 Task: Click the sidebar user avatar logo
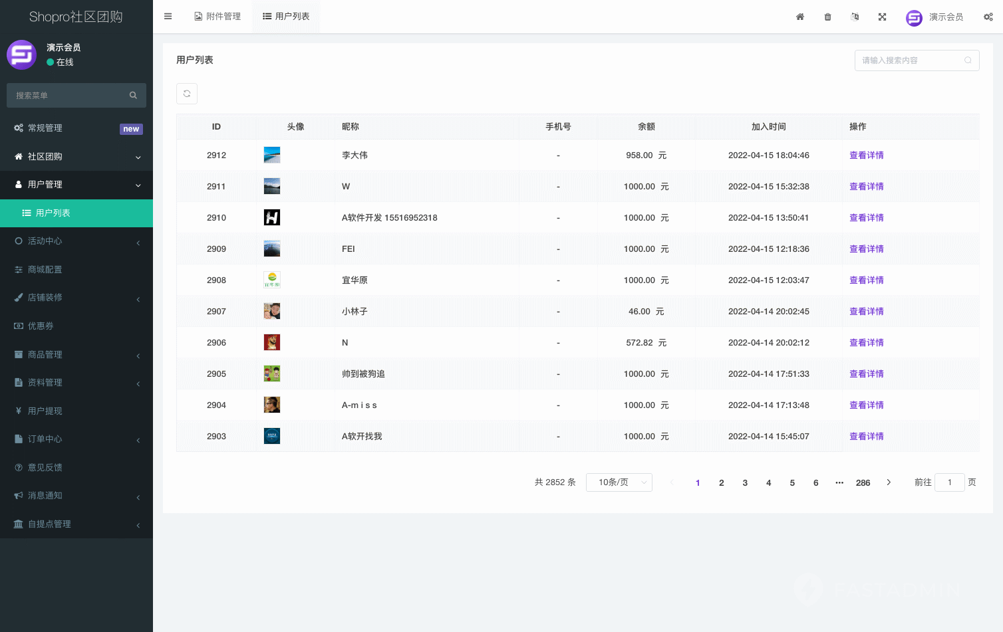tap(21, 54)
